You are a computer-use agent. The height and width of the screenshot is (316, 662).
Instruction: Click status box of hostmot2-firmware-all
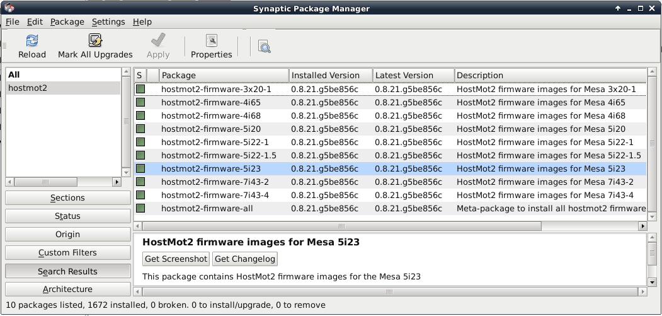tap(140, 208)
